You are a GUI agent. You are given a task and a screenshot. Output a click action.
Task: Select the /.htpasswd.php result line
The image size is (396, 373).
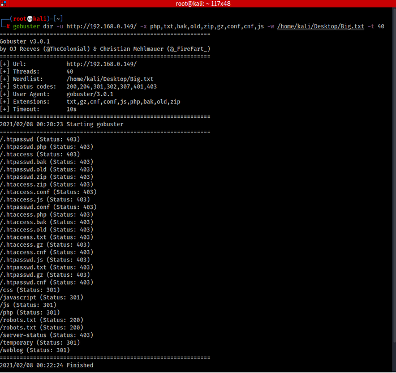[x=46, y=147]
